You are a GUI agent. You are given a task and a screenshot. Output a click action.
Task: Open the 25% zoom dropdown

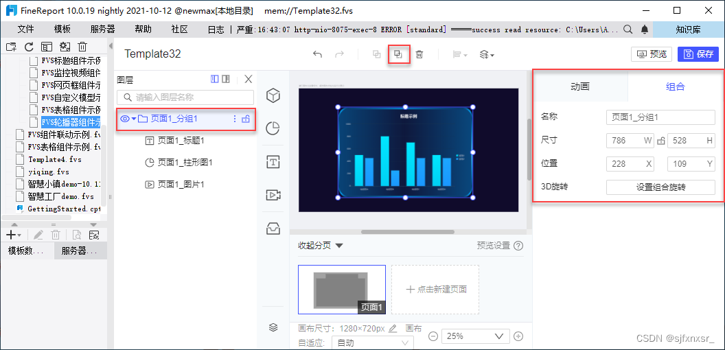tap(475, 336)
